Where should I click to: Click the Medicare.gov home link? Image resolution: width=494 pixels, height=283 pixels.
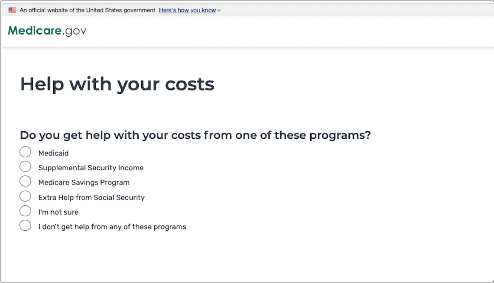[x=46, y=31]
